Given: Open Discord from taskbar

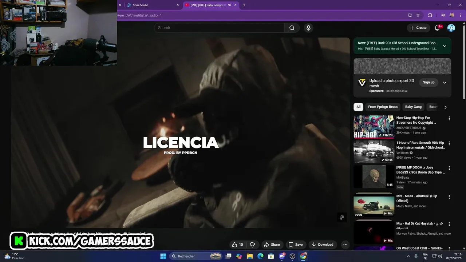Looking at the screenshot, I should [x=282, y=256].
